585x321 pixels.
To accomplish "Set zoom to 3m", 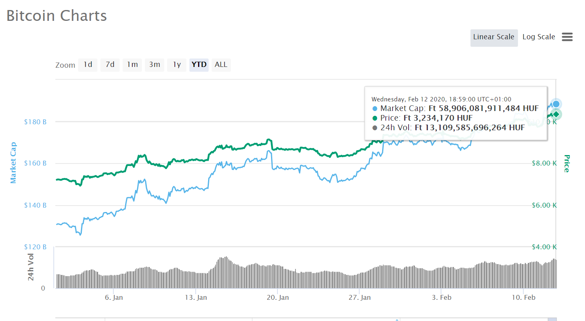I will [155, 65].
